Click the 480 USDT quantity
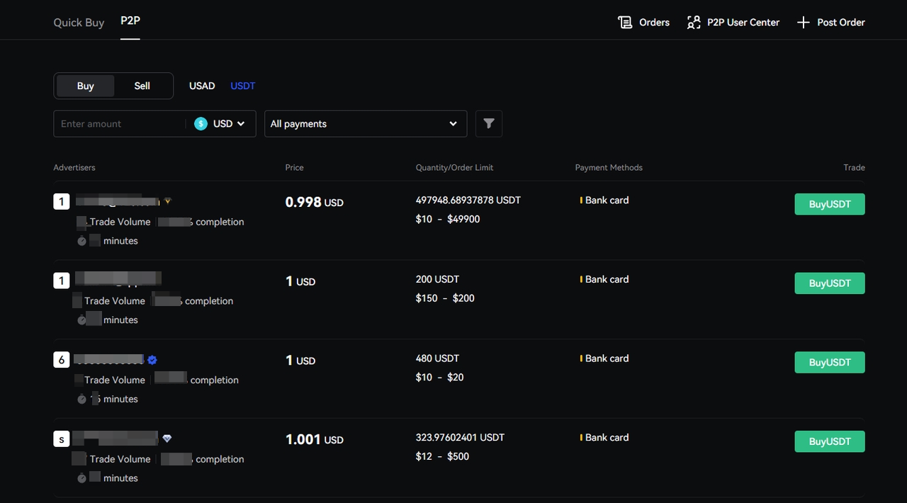 438,358
